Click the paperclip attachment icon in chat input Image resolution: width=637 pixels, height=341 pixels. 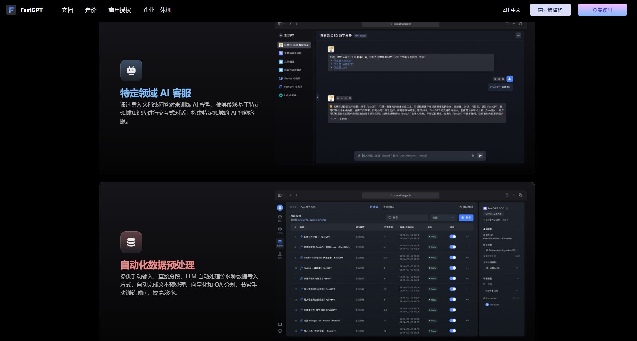tap(359, 156)
